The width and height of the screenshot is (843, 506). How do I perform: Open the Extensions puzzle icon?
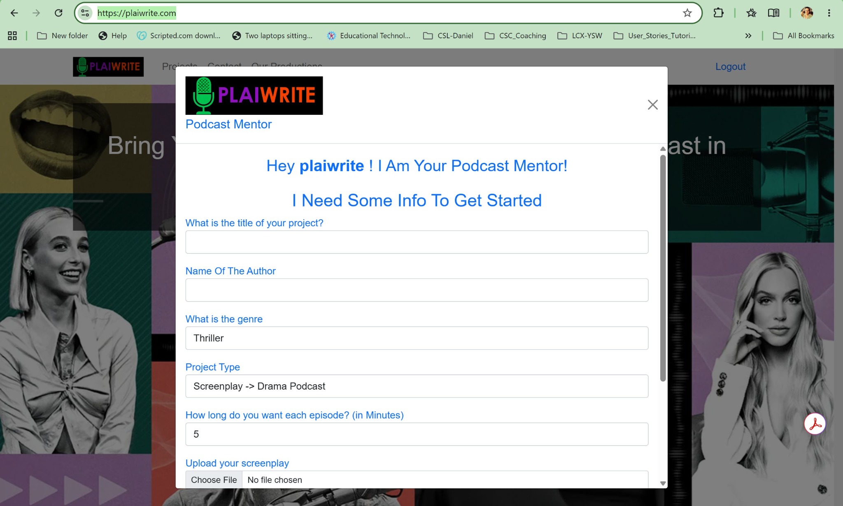pos(718,13)
